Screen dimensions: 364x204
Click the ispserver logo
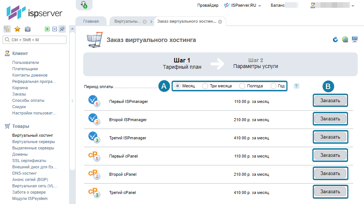pyautogui.click(x=34, y=13)
